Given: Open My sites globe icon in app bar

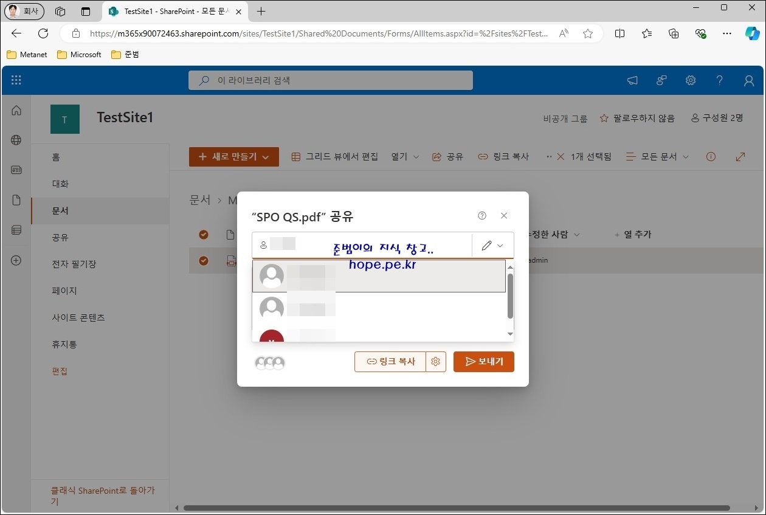Looking at the screenshot, I should [x=16, y=140].
